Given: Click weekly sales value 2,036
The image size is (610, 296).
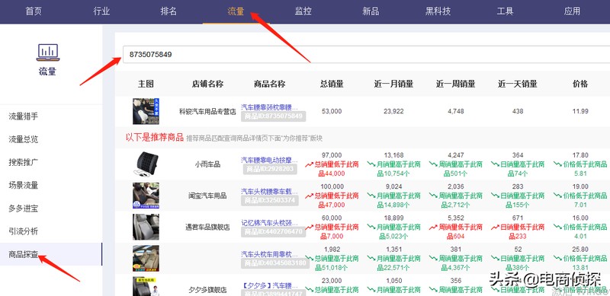Looking at the screenshot, I should pyautogui.click(x=455, y=187).
